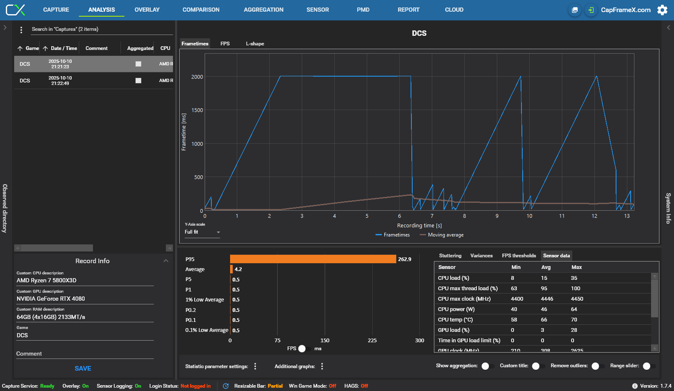Enable Custom title toggle

[x=539, y=366]
